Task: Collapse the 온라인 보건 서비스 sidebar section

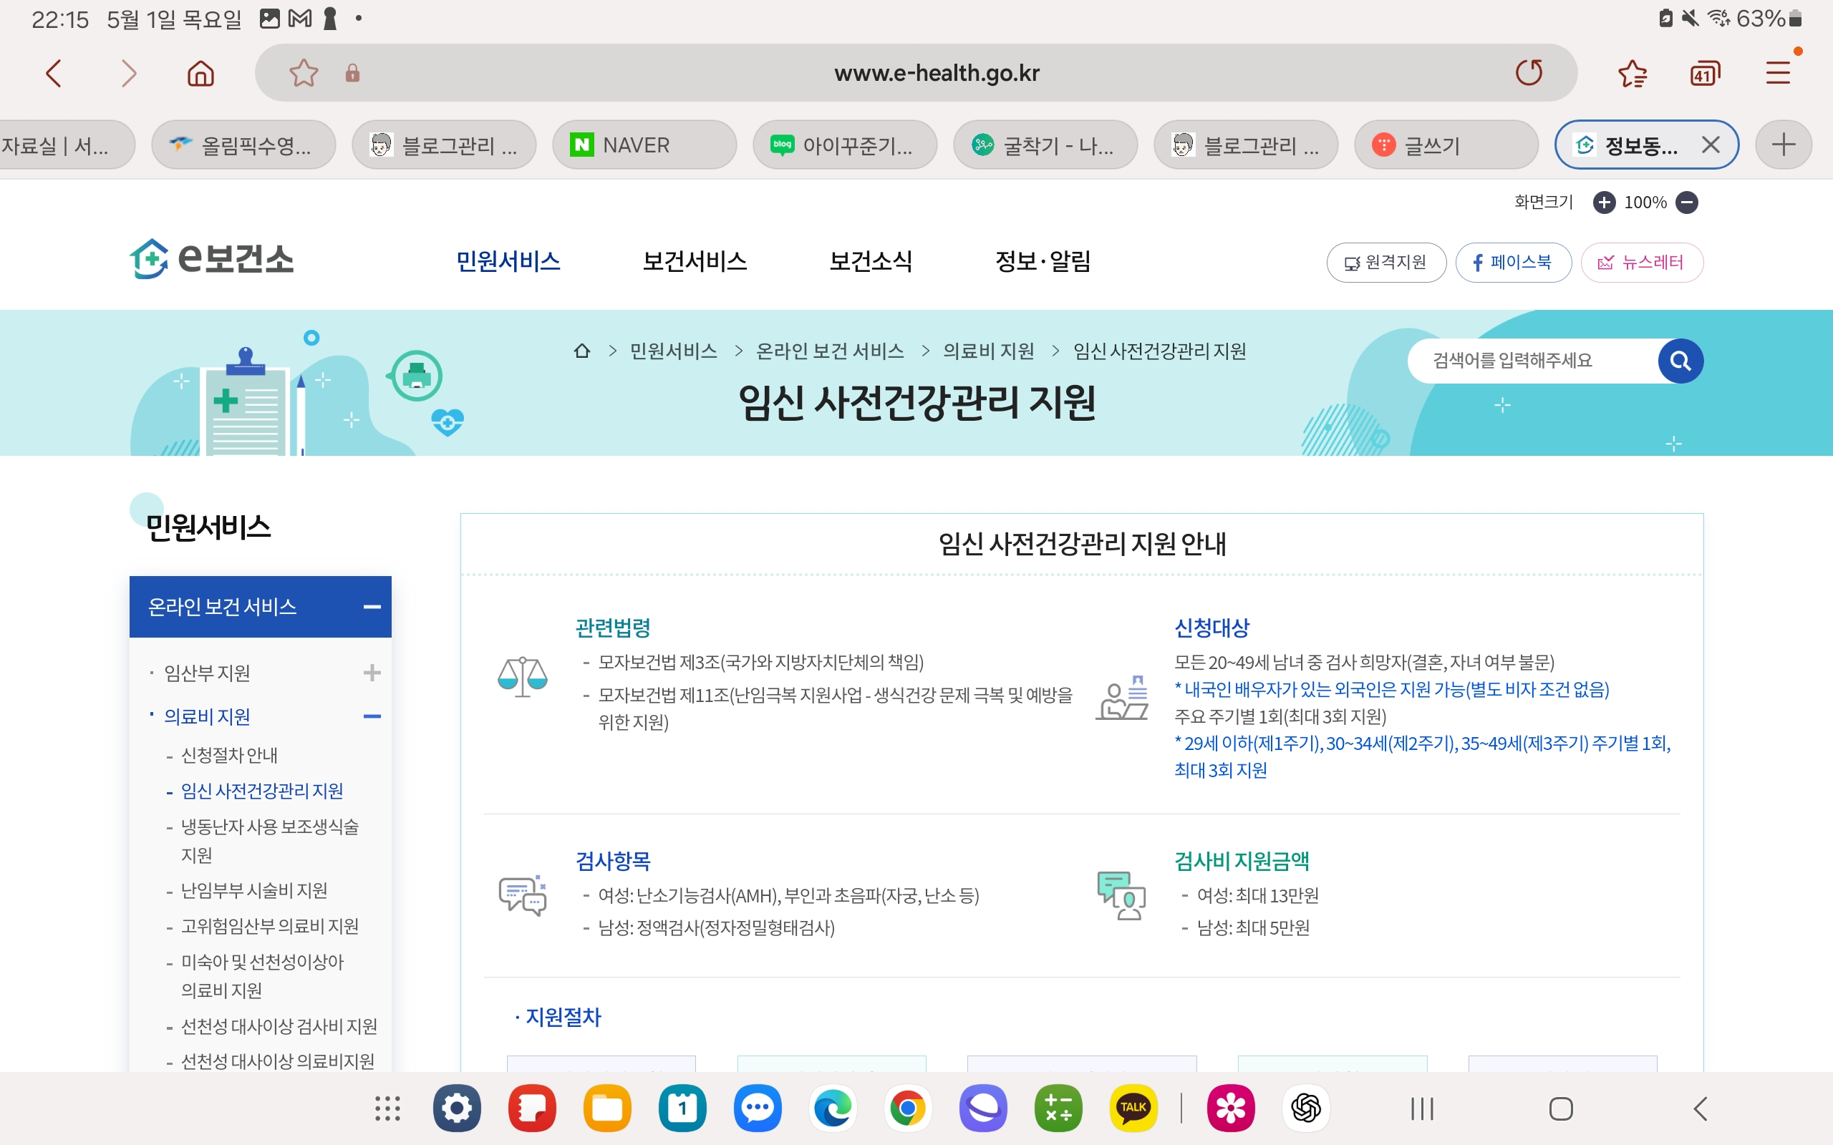Action: (x=371, y=607)
